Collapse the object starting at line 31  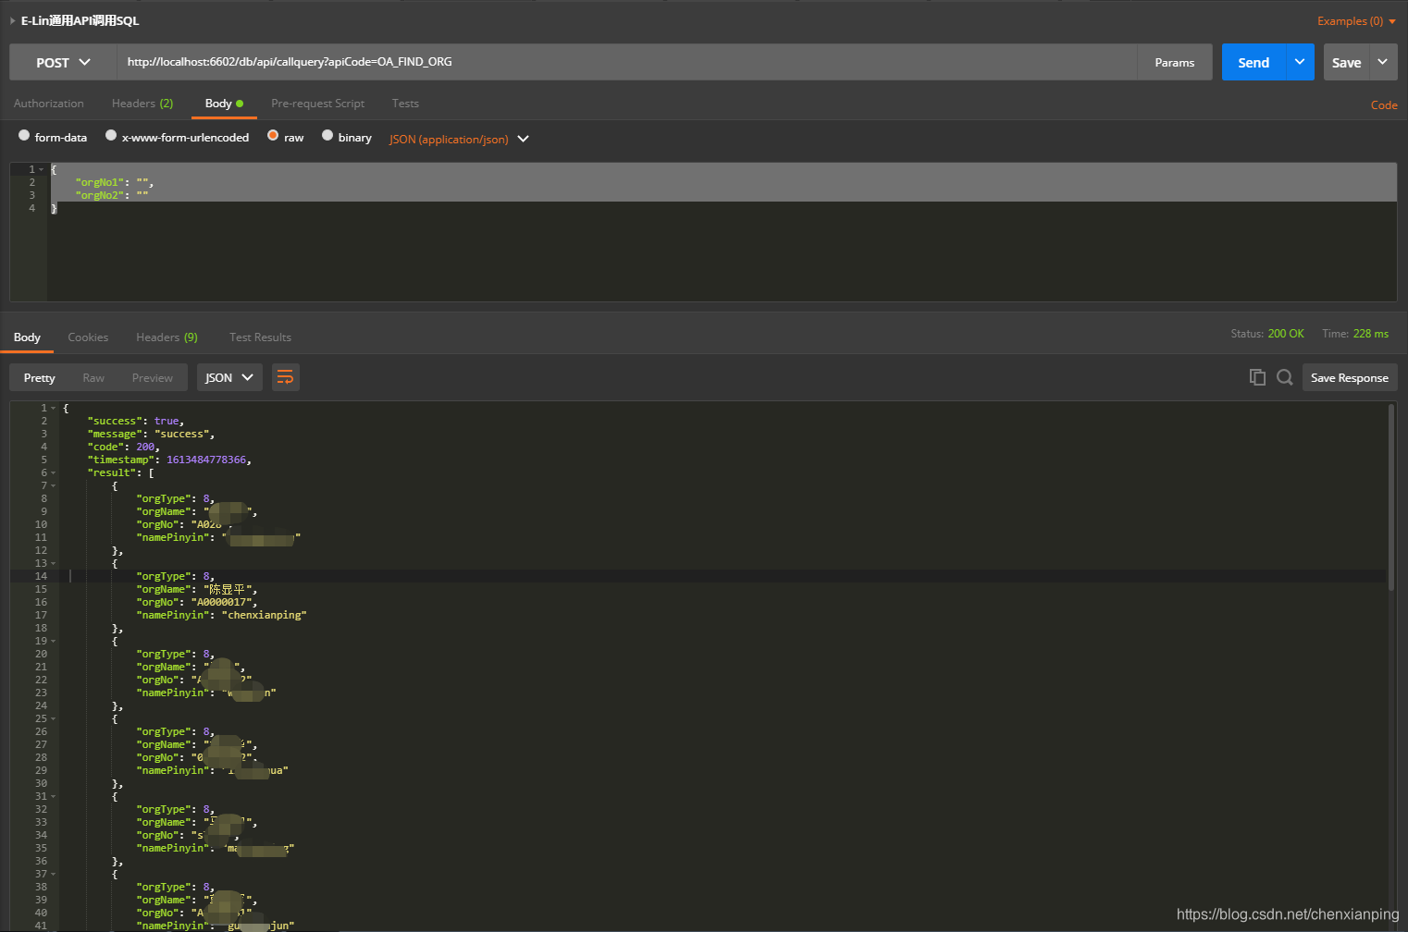click(x=53, y=796)
